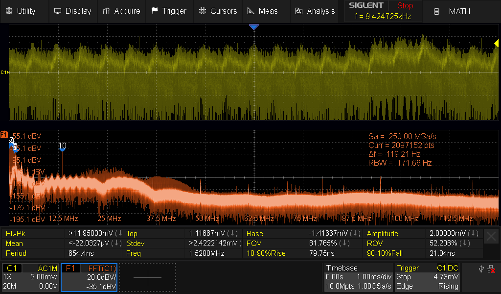Open the Display menu
Image resolution: width=501 pixels, height=294 pixels.
[x=72, y=11]
